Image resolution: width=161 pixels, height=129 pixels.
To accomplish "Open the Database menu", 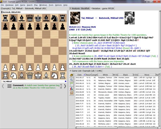I will click(10, 5).
